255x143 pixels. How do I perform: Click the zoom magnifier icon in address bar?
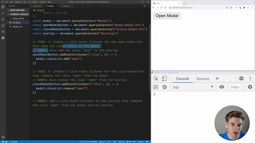227,8
